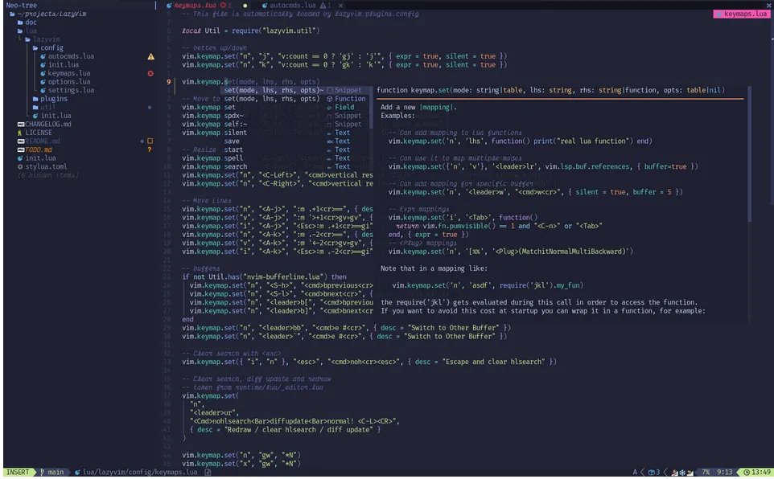Expand the plugins folder in Neo-tree
The image size is (774, 479).
[35, 99]
